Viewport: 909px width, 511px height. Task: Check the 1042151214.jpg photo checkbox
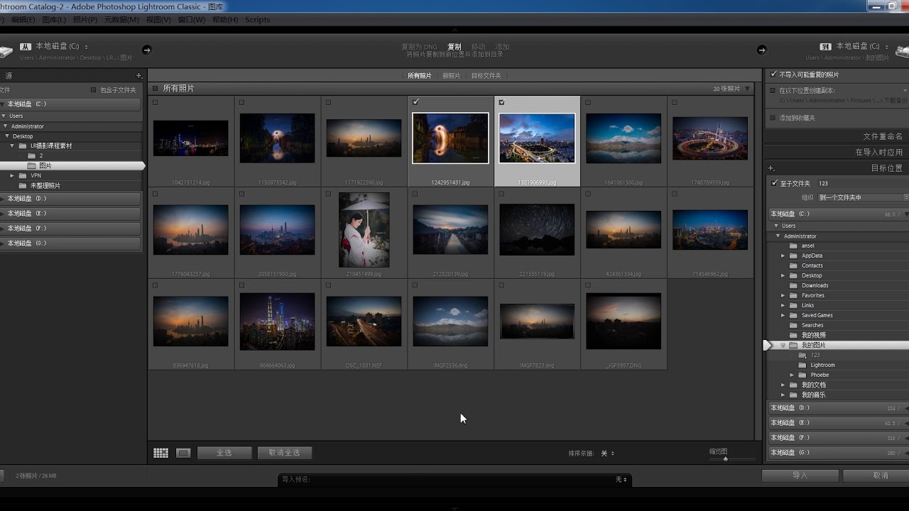click(156, 102)
